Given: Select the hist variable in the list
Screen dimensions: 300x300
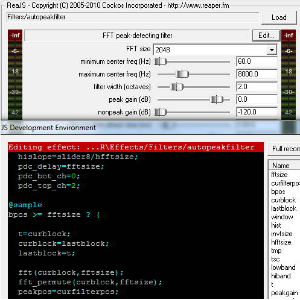Looking at the screenshot, I should pyautogui.click(x=276, y=225).
